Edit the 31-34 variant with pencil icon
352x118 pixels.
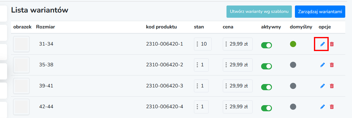322,44
